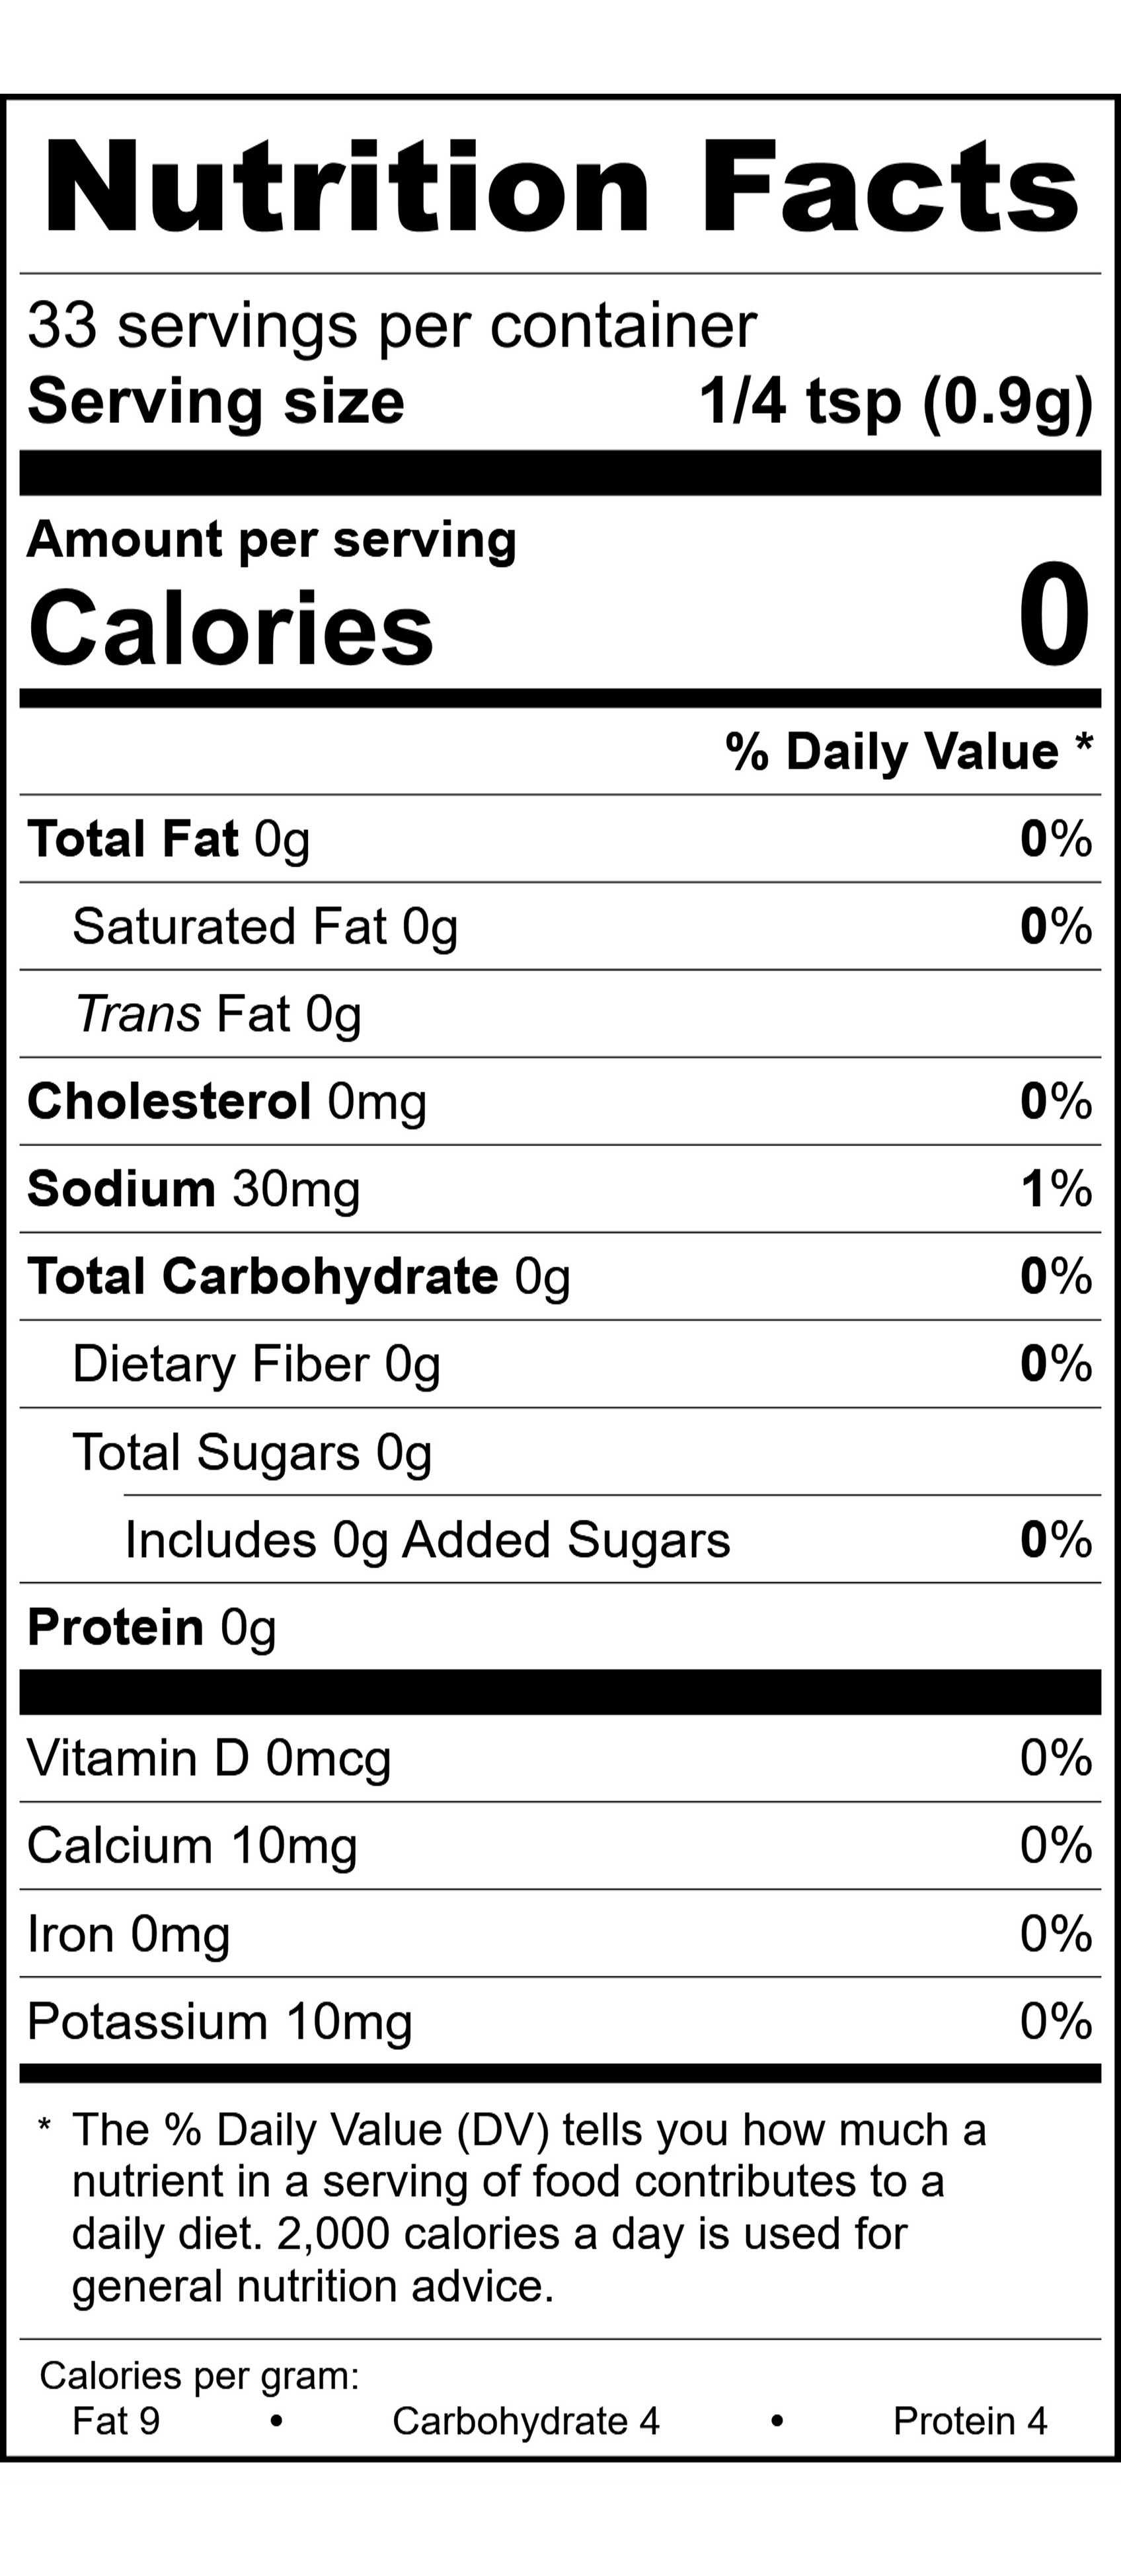This screenshot has width=1121, height=2576.
Task: Click the Calories per gram footer text
Action: coord(199,2375)
